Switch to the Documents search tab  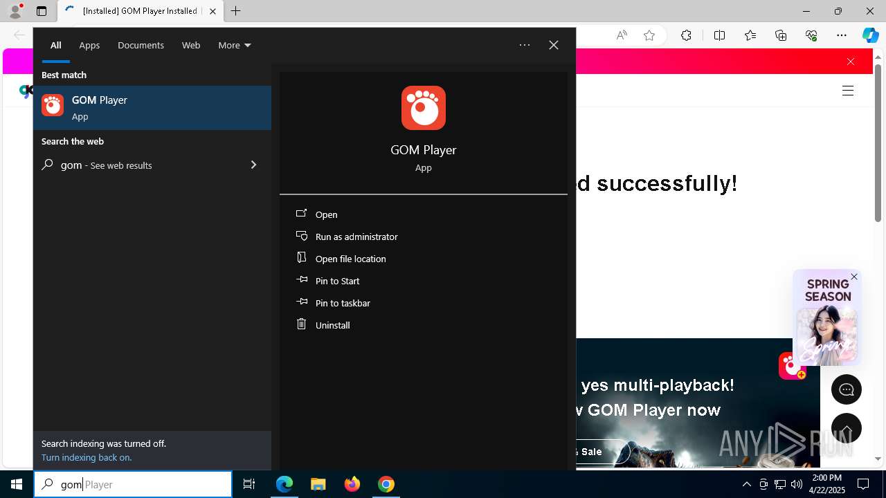[141, 45]
